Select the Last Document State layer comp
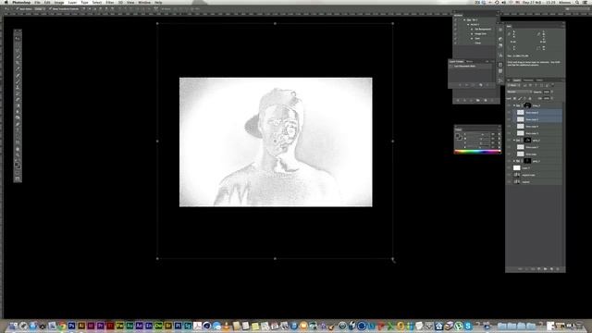 point(471,66)
